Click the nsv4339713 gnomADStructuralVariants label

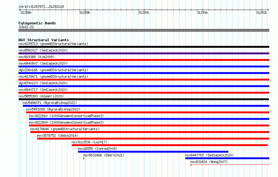click(53, 44)
